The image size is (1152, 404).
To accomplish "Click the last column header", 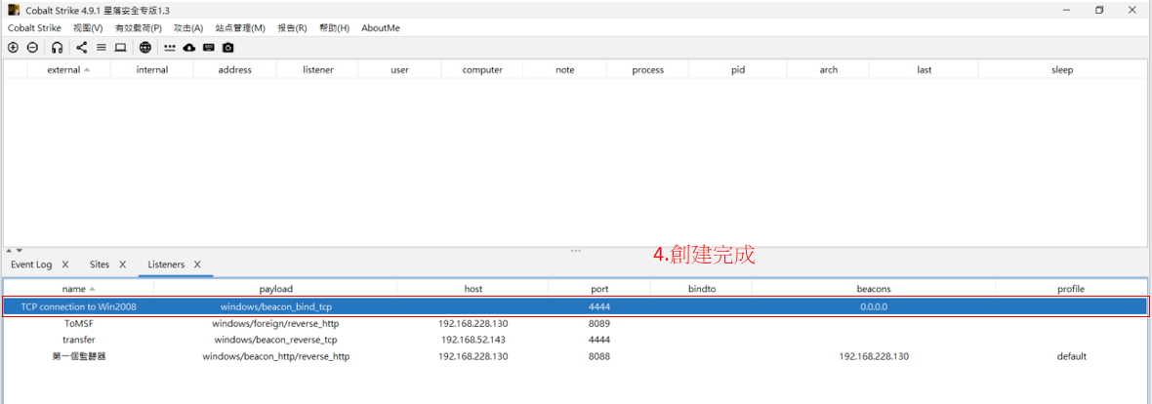I will [x=925, y=70].
